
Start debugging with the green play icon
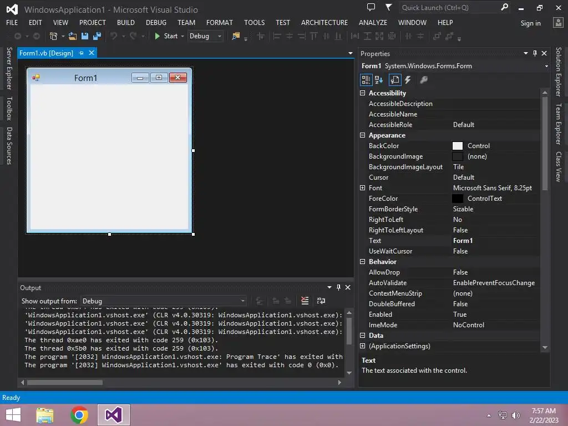point(157,36)
